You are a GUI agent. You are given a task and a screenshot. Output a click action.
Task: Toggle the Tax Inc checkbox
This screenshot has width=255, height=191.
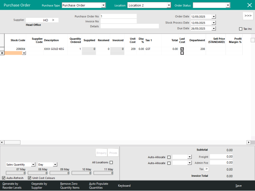(241, 29)
